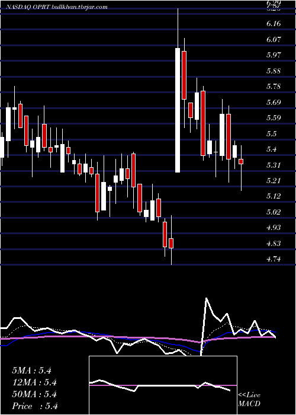
Task: Click the live MACD inset chart
Action: pos(163,385)
